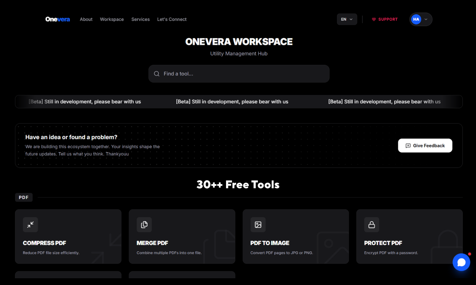
Task: Select the PDF category filter chip
Action: tap(24, 197)
